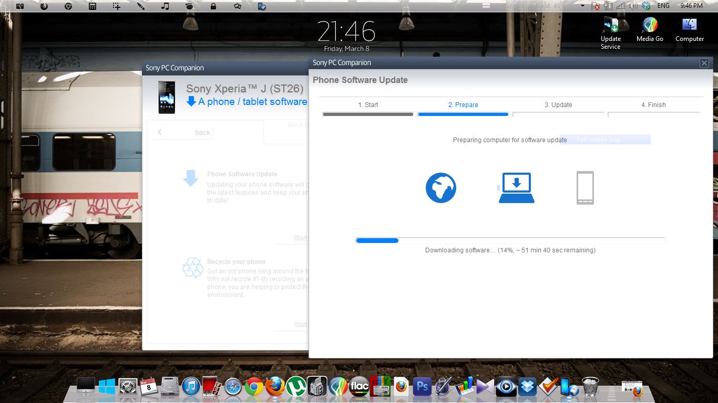This screenshot has height=403, width=718.
Task: Select the '3. Update' step tab
Action: (x=558, y=105)
